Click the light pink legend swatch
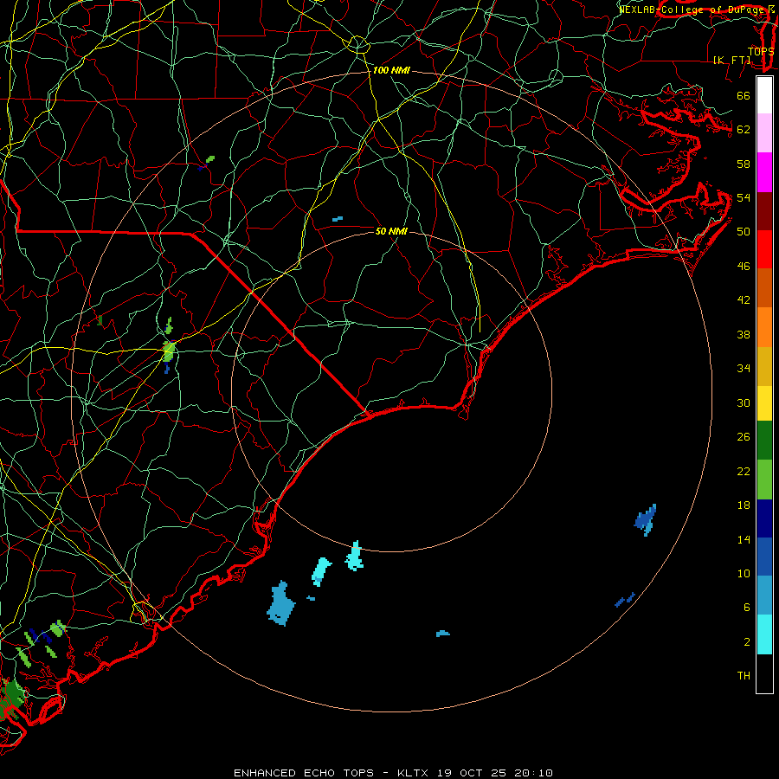This screenshot has height=779, width=779. (x=764, y=132)
